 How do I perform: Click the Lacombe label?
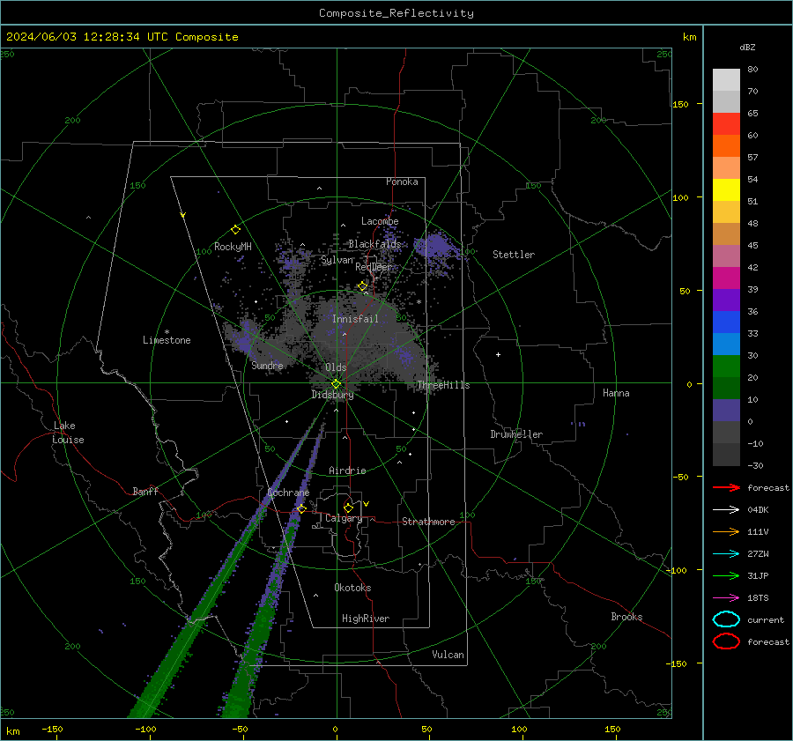pyautogui.click(x=380, y=221)
